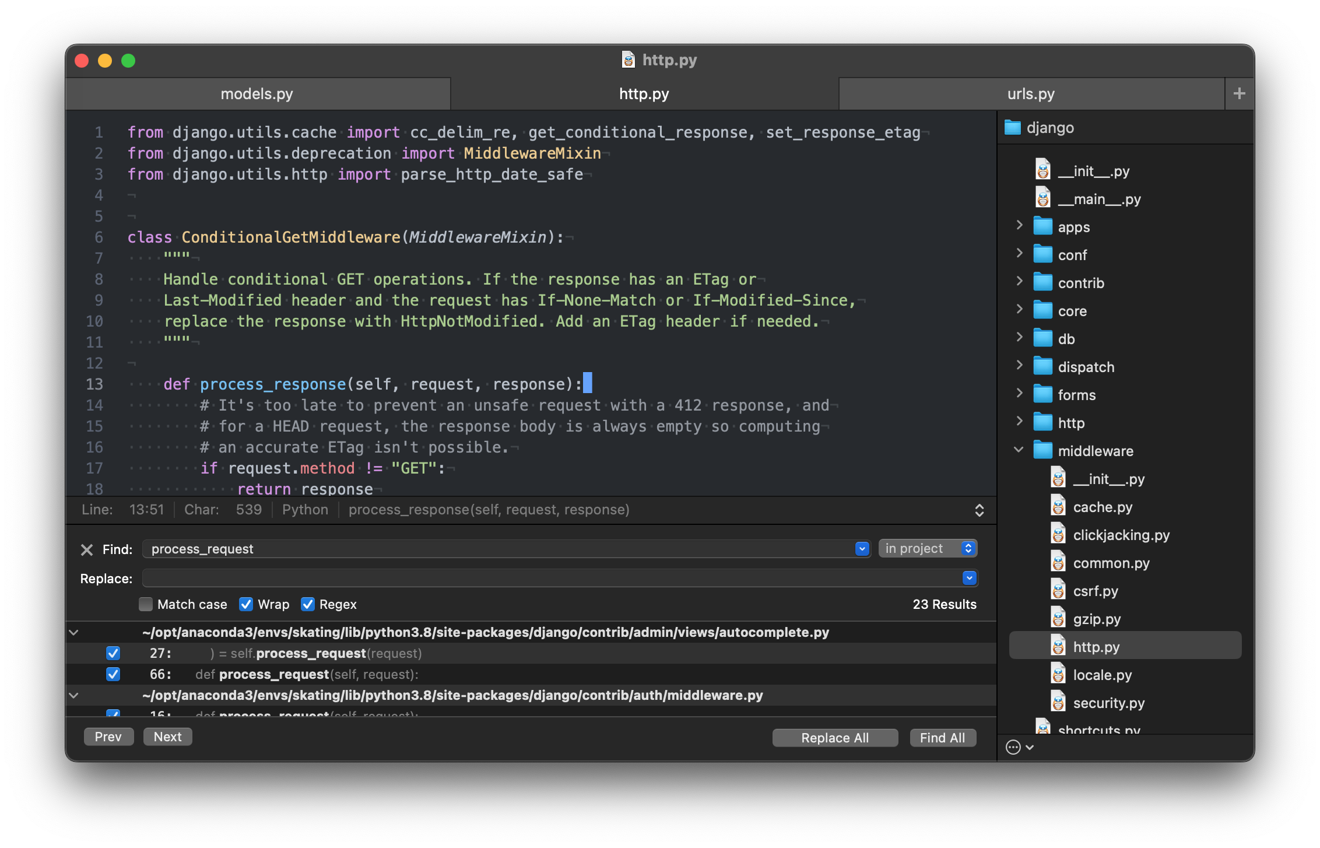Screen dimensions: 1320x848
Task: Open the forms folder icon
Action: coord(1043,395)
